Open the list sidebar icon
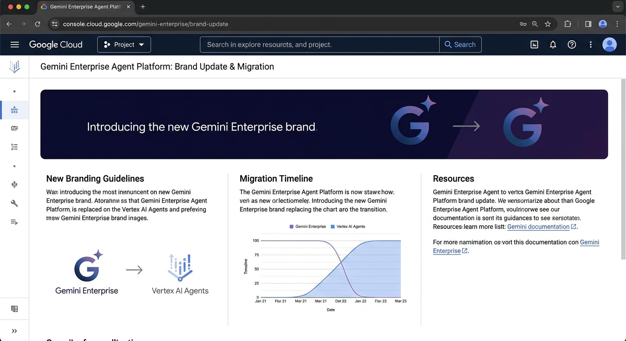626x341 pixels. tap(14, 147)
